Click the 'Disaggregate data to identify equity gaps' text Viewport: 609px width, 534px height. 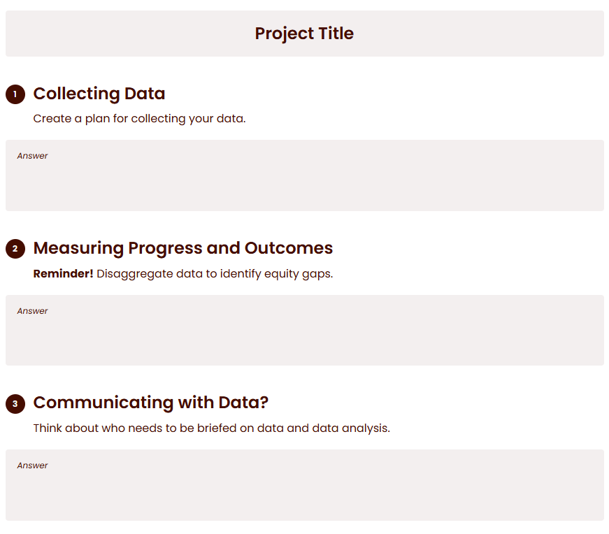[x=215, y=274]
